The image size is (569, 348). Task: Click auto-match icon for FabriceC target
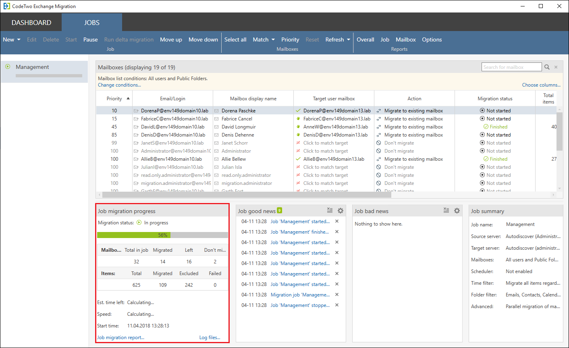(x=298, y=119)
